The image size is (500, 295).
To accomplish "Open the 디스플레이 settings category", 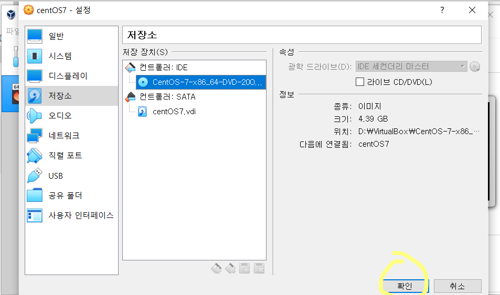I will [71, 76].
